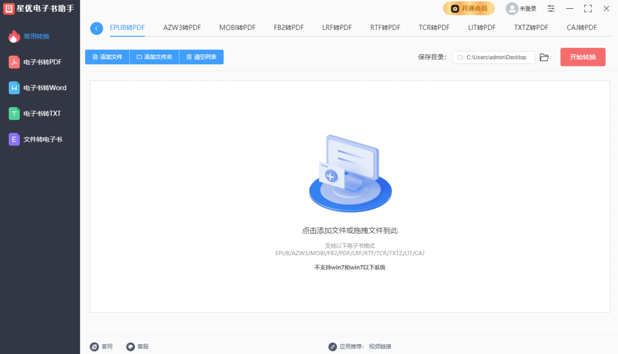Screen dimensions: 618x354
Task: Switch to RTF转PDF tab
Action: pos(385,28)
